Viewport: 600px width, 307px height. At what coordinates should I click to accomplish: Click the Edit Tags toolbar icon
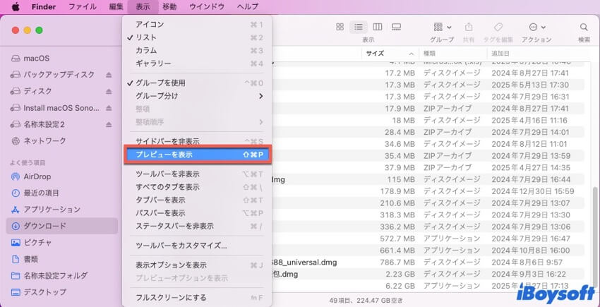pos(498,27)
